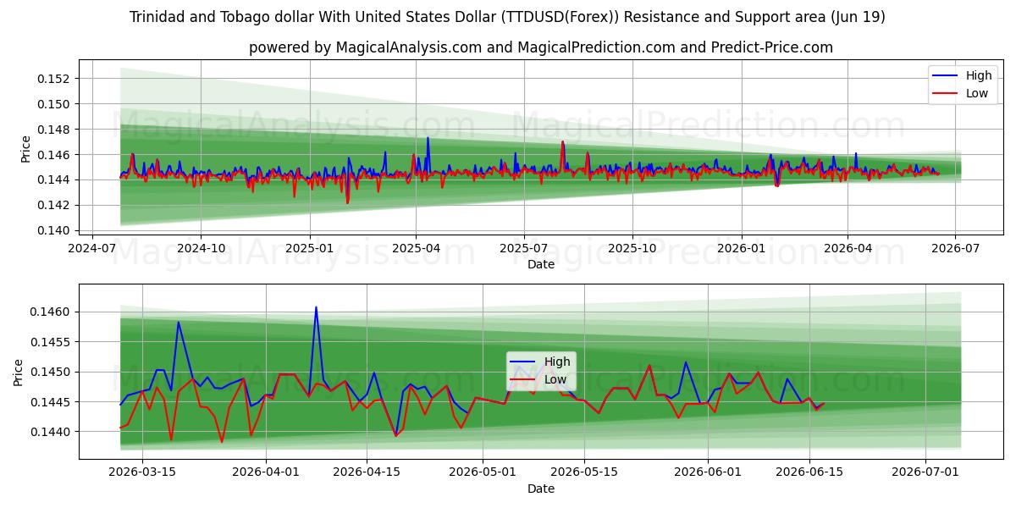Click the 2026-04-15 date label on the bottom axis
Screen dimensions: 1016x508
coord(367,473)
